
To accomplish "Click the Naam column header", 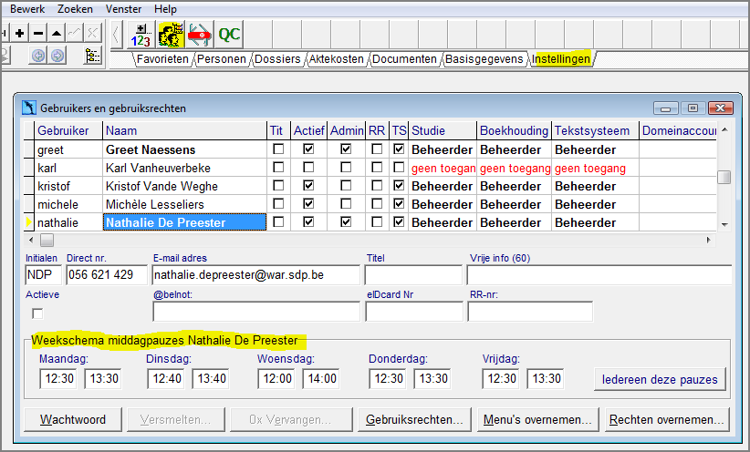I will (184, 130).
